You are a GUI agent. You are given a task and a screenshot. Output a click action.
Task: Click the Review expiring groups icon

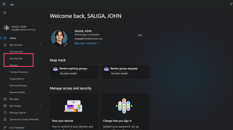pyautogui.click(x=55, y=69)
